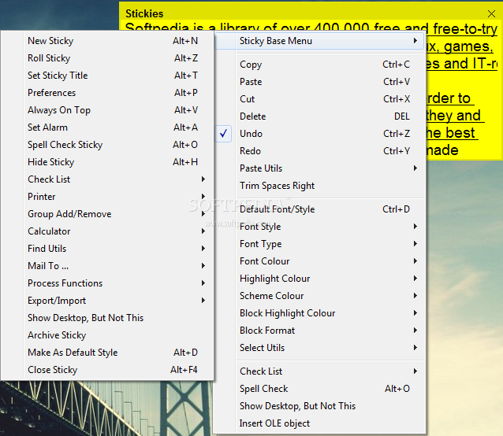Expand the Font Style submenu

pos(320,227)
